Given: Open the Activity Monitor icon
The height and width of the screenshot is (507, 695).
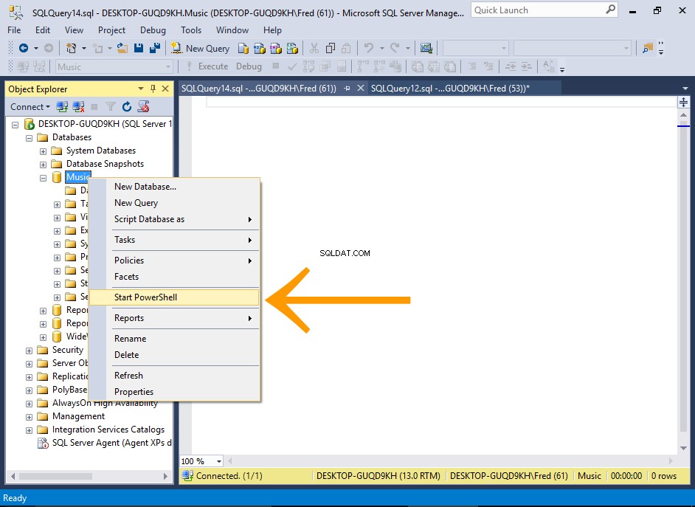Looking at the screenshot, I should (426, 48).
